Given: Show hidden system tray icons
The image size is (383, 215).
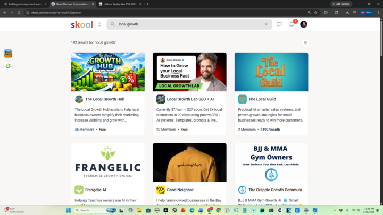Looking at the screenshot, I should pos(335,210).
